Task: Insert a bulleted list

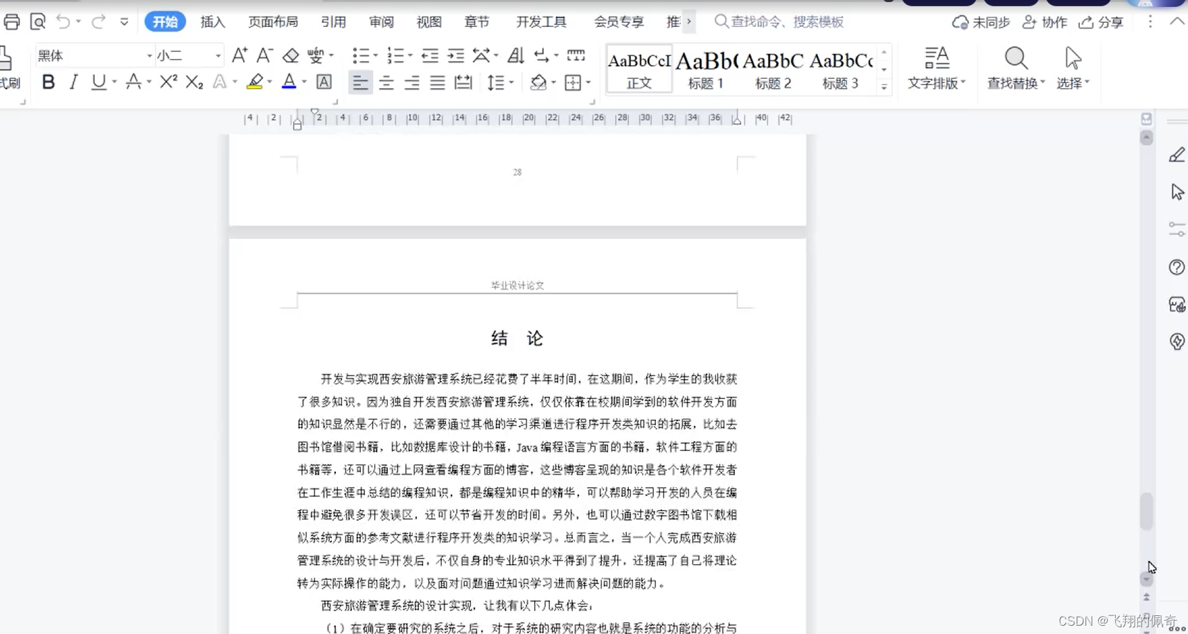Action: (x=361, y=55)
